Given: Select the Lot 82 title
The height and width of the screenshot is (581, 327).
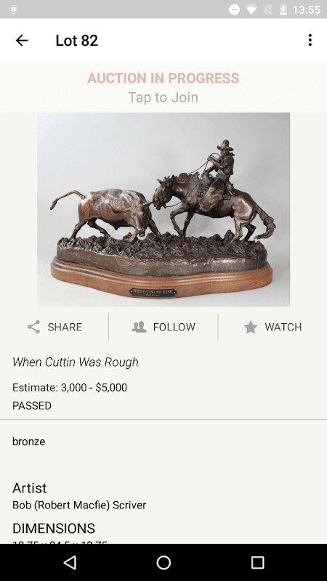Looking at the screenshot, I should 77,41.
